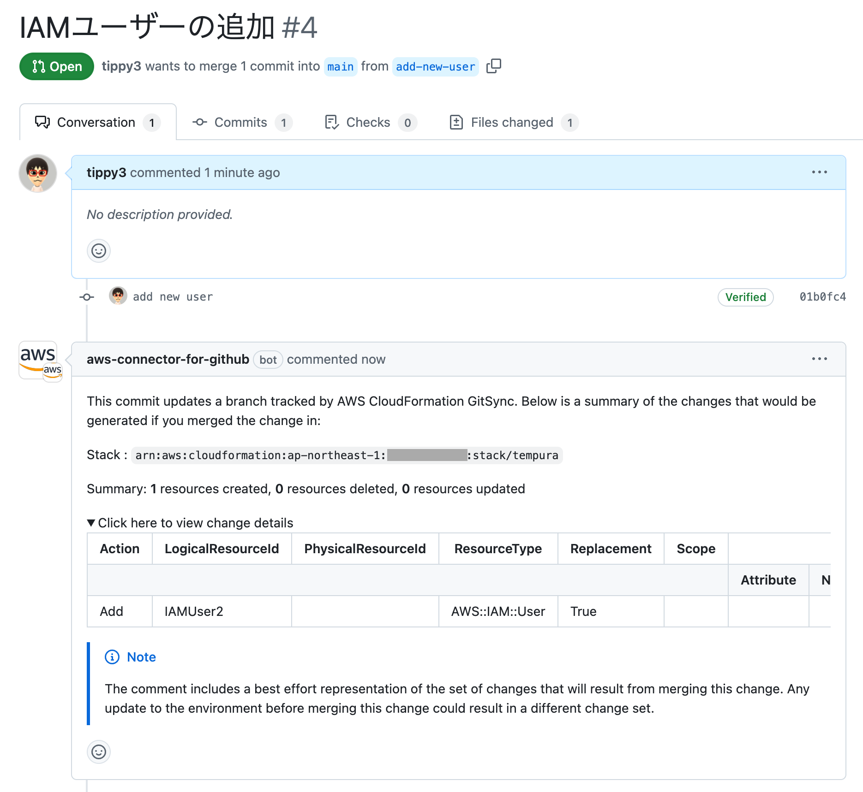This screenshot has width=863, height=792.
Task: Collapse 'Click here to view change details'
Action: tap(190, 523)
